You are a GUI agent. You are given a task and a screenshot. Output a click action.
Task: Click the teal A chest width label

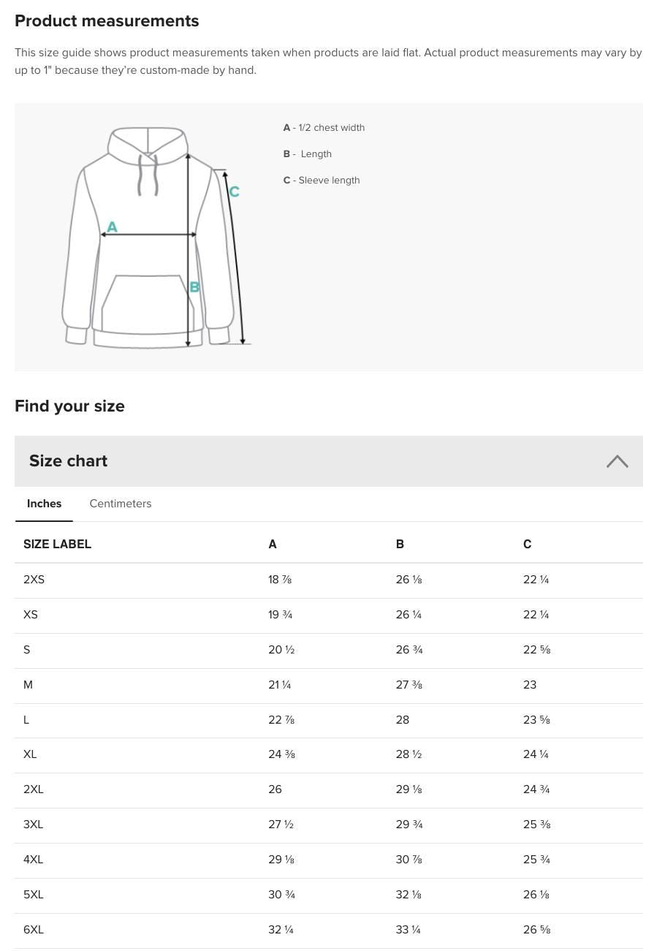[111, 227]
